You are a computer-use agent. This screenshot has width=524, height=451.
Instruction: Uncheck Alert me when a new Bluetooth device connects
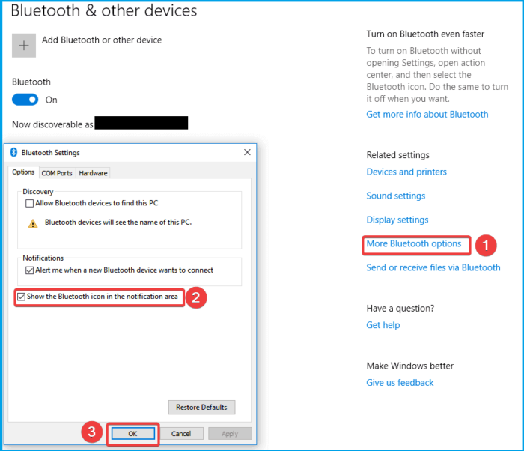[29, 270]
